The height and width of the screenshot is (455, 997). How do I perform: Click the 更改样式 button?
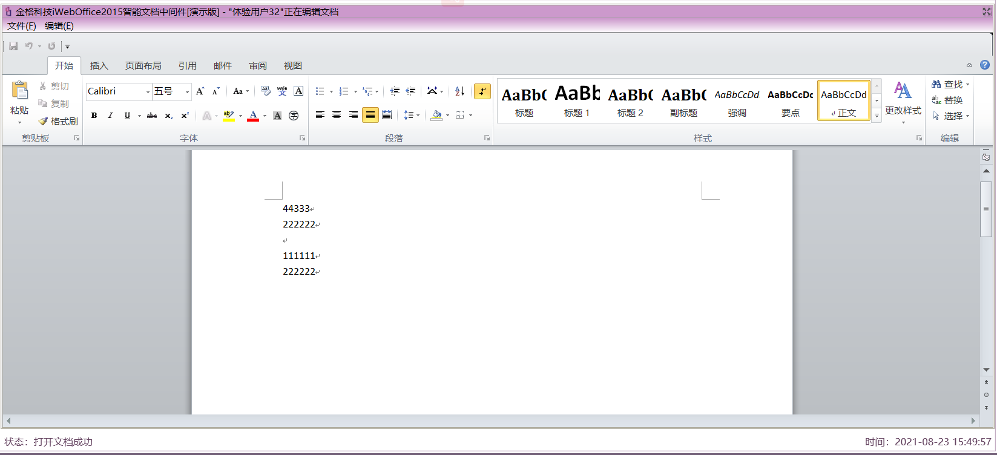pos(903,102)
